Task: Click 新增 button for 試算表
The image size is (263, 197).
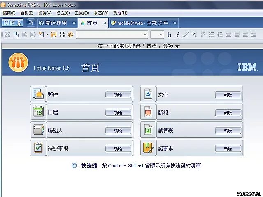Action: 228,131
